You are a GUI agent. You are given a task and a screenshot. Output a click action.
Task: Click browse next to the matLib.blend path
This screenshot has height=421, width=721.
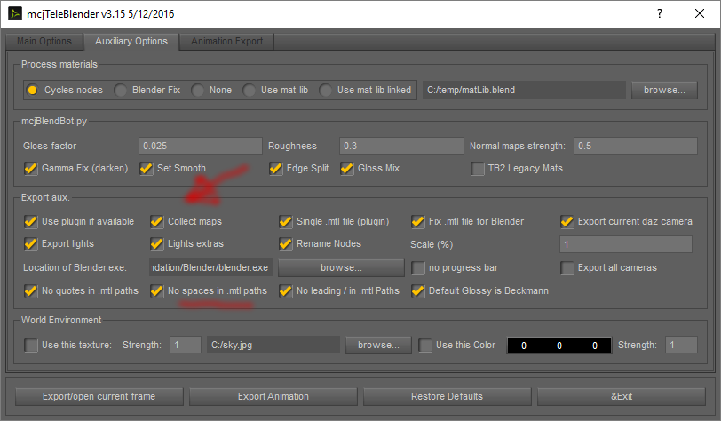point(664,90)
